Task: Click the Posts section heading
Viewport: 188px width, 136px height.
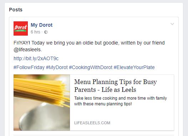Action: [x=16, y=10]
